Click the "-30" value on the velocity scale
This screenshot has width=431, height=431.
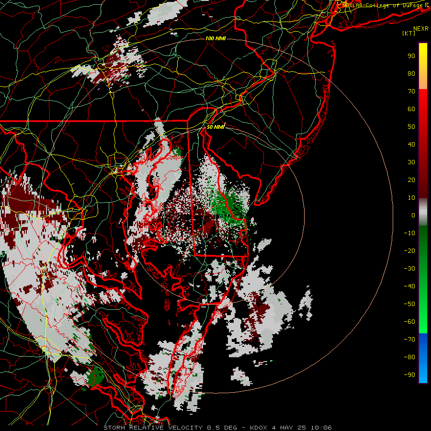click(409, 269)
